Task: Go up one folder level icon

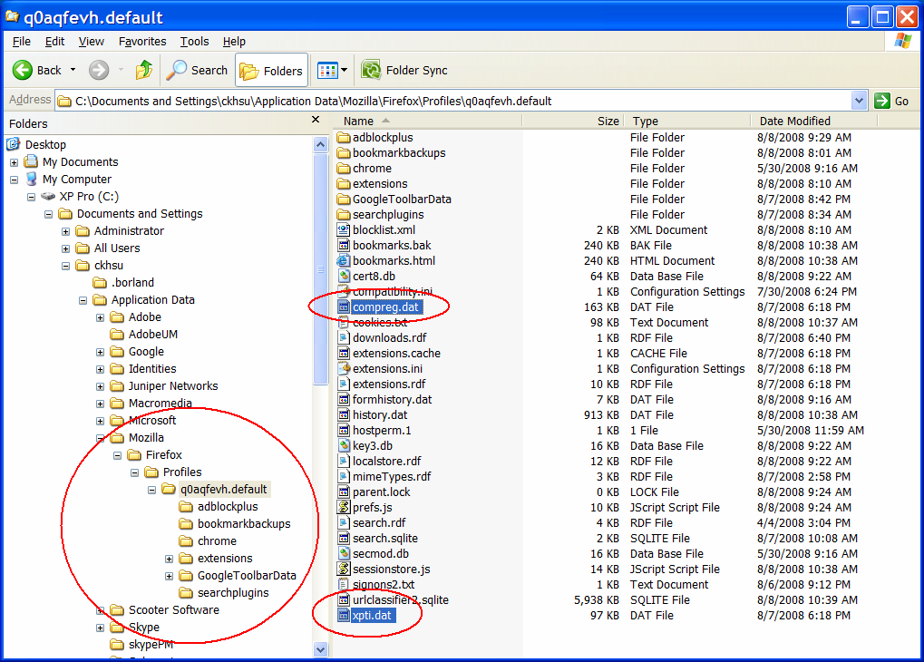Action: (144, 70)
